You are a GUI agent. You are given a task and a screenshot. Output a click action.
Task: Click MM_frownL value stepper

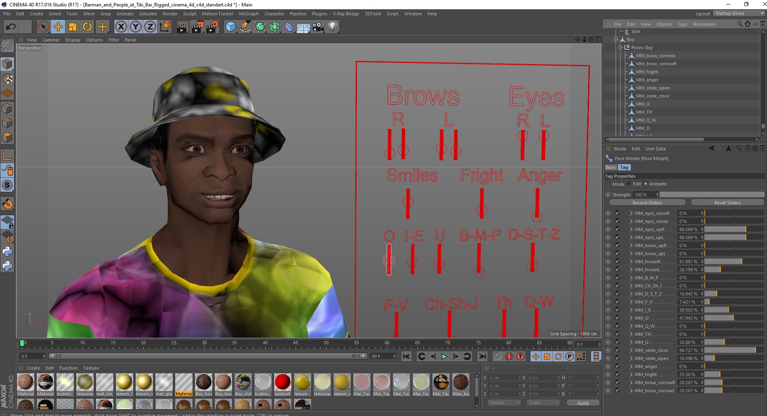[x=702, y=270]
